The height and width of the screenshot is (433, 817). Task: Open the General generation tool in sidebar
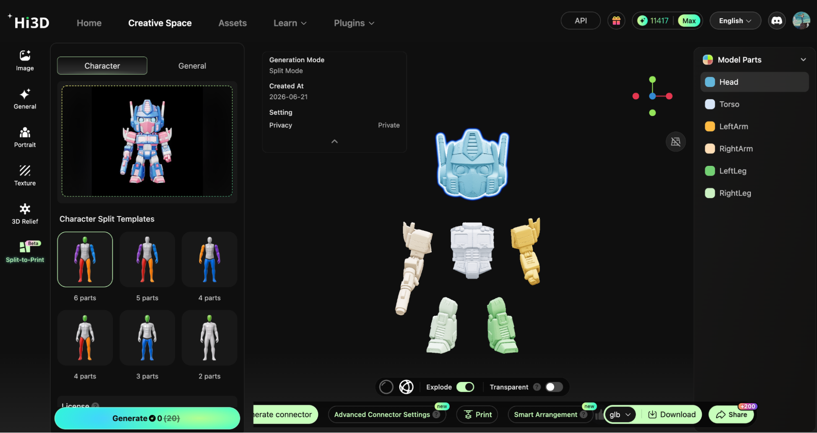tap(25, 99)
